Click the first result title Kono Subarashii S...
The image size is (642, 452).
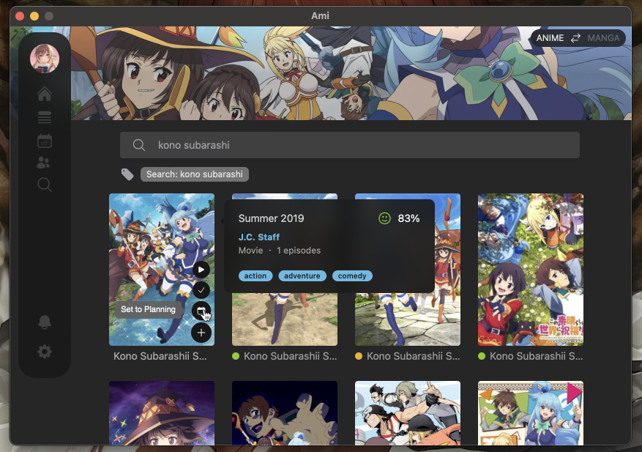pos(160,356)
